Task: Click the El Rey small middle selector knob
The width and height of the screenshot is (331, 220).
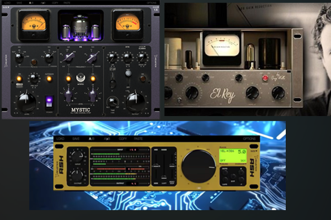Action: 205,78
